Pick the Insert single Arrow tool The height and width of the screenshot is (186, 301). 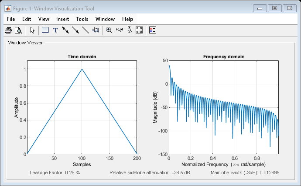tap(75, 30)
